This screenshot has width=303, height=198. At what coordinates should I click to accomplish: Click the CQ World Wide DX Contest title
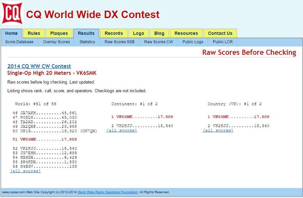(93, 14)
